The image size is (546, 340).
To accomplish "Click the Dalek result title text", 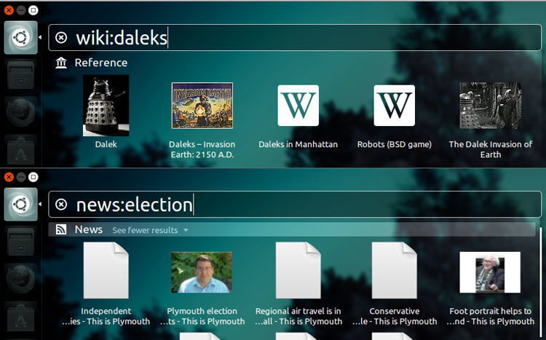I will click(x=106, y=144).
